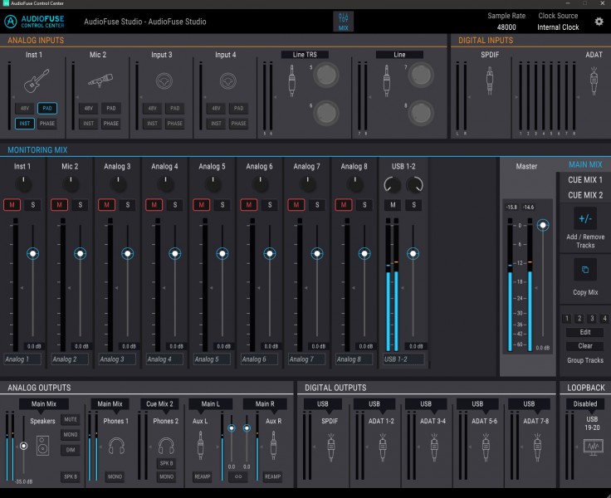611x498 pixels.
Task: Click the ADAT 5-6 output connector icon
Action: (486, 447)
